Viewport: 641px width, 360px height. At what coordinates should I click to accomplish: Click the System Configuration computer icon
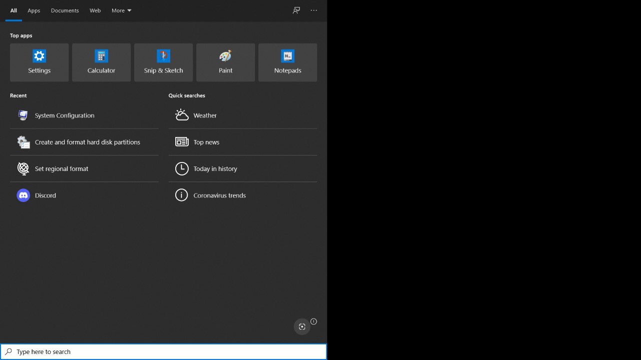(x=23, y=115)
